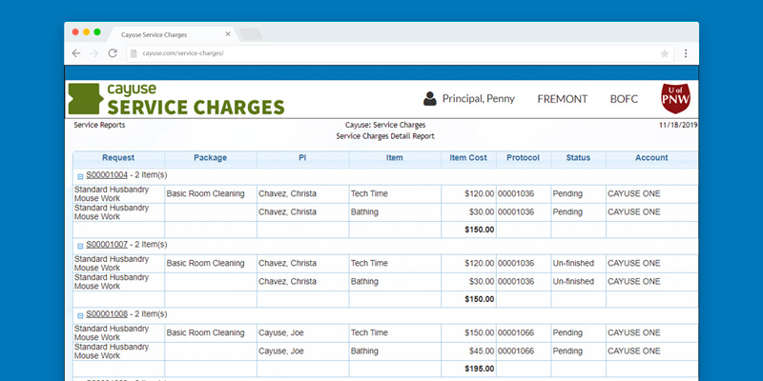Click Service Reports link
This screenshot has height=381, width=763.
tap(99, 125)
